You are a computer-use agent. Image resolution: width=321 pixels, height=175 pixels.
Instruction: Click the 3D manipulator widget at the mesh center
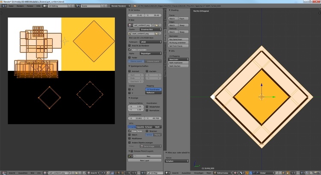[x=262, y=96]
